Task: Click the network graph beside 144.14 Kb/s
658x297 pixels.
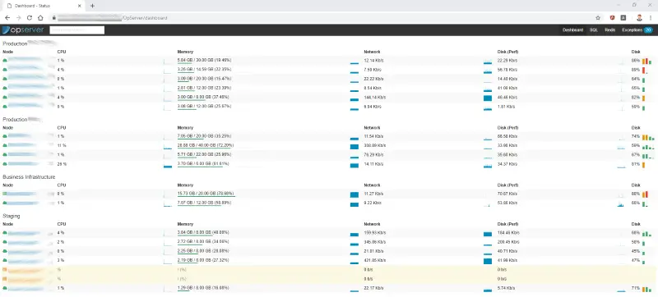Action: pos(488,98)
